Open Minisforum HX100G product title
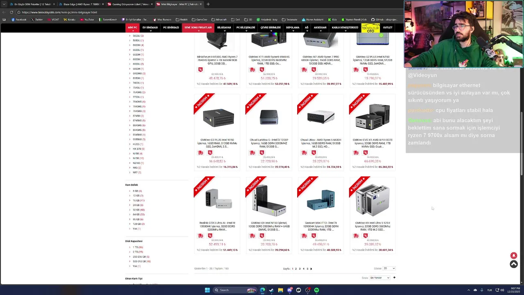 point(217,60)
